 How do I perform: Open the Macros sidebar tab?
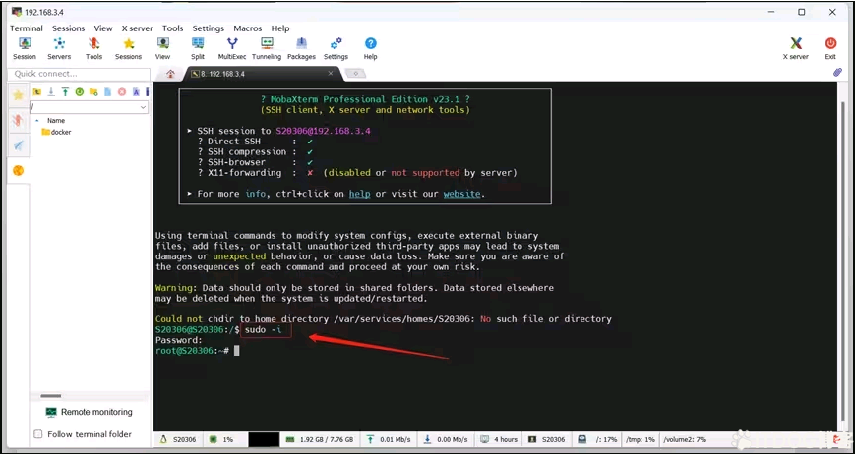point(18,145)
